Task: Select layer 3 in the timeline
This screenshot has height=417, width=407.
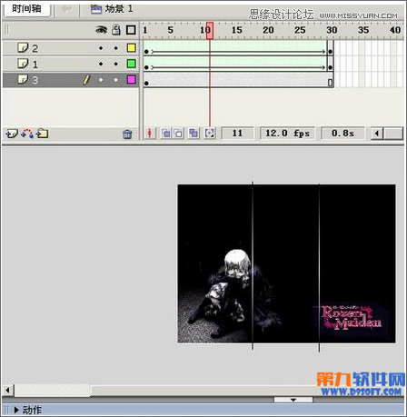Action: 70,80
